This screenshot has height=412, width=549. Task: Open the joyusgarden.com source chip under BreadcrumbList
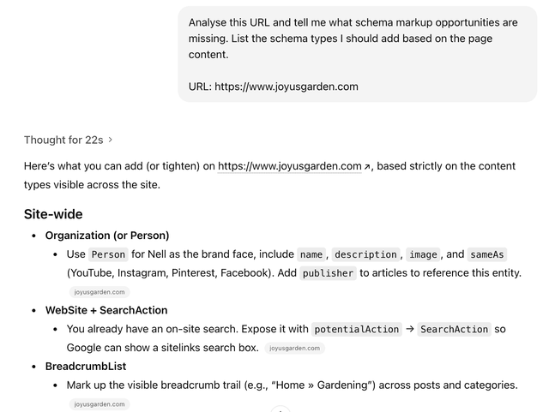coord(99,403)
